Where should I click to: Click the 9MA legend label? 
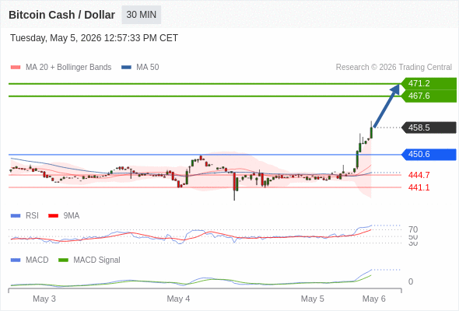pyautogui.click(x=72, y=216)
